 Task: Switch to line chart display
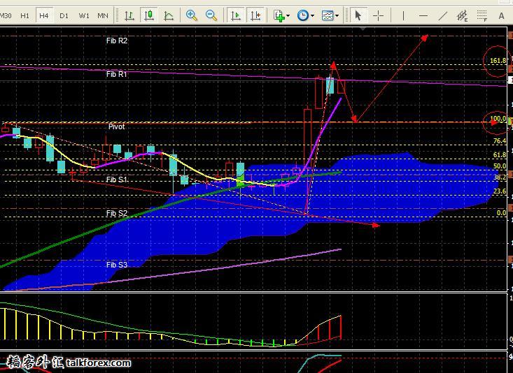(169, 15)
